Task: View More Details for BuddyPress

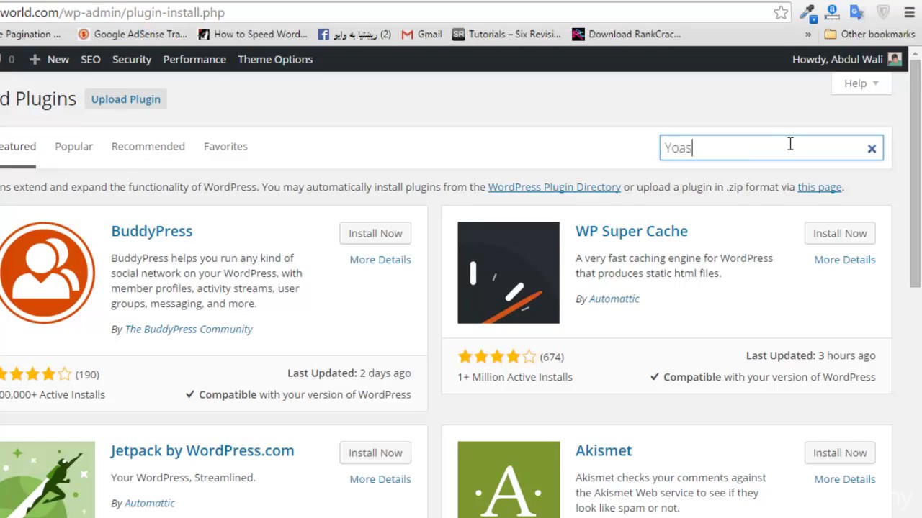Action: (x=380, y=260)
